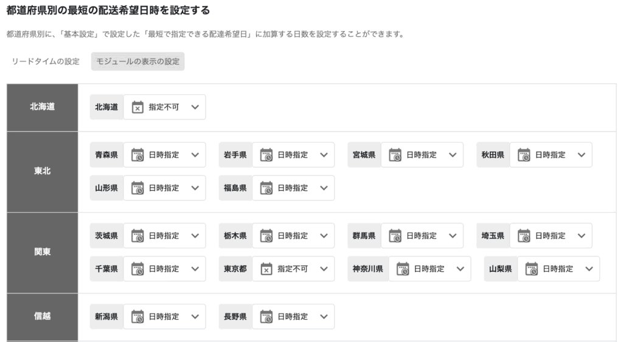Expand the 岩手県 dropdown chevron
Image resolution: width=623 pixels, height=342 pixels.
pos(324,155)
